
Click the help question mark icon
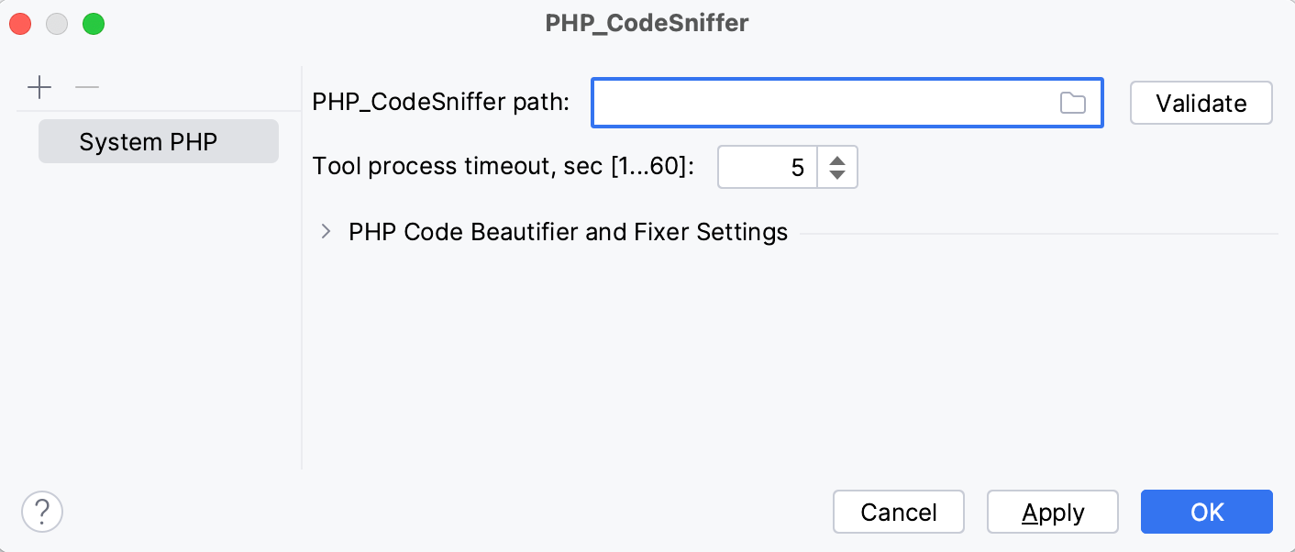point(41,512)
